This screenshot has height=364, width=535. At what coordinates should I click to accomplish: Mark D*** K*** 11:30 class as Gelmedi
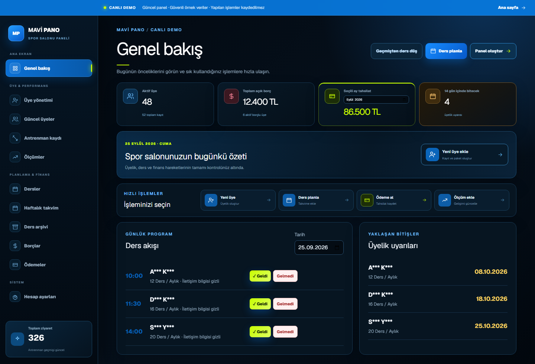point(285,304)
